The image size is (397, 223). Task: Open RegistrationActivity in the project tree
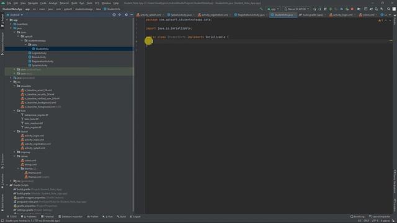43,61
